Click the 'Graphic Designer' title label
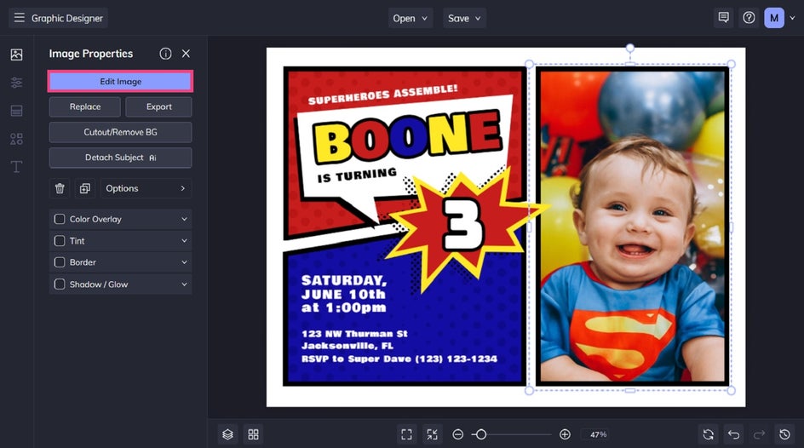 click(67, 18)
